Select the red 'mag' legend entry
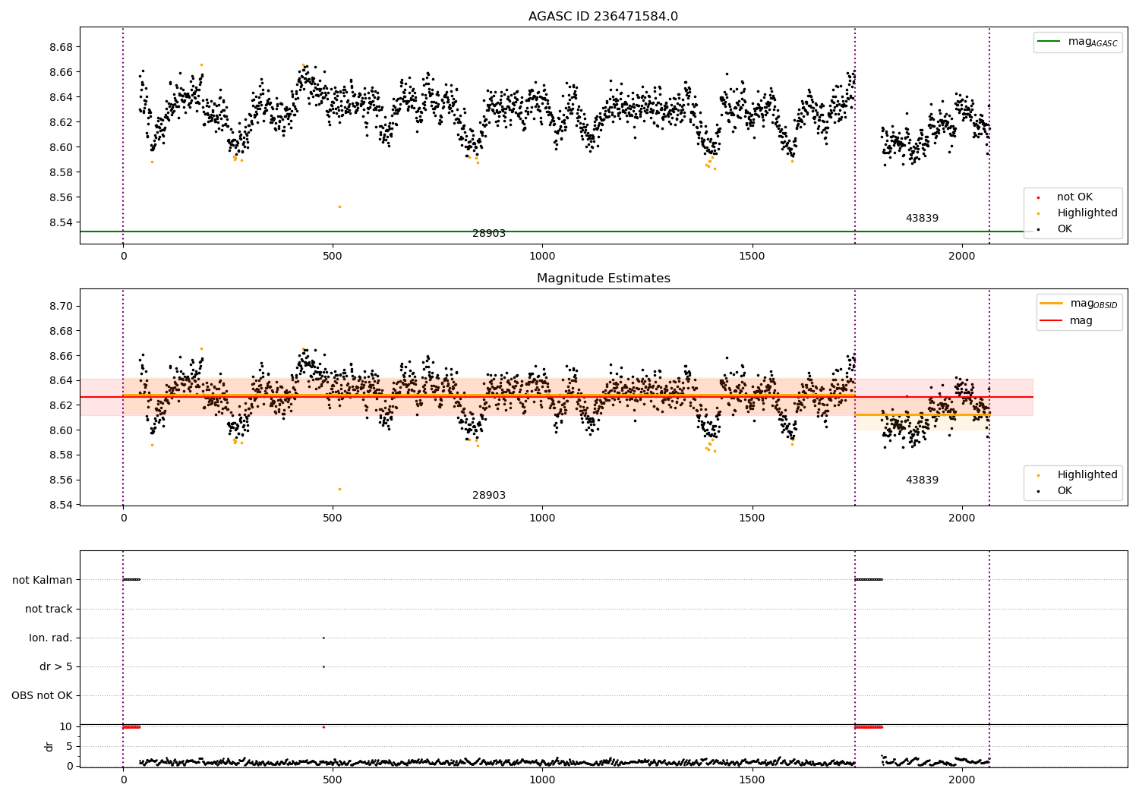Image resolution: width=1139 pixels, height=797 pixels. (x=1066, y=321)
